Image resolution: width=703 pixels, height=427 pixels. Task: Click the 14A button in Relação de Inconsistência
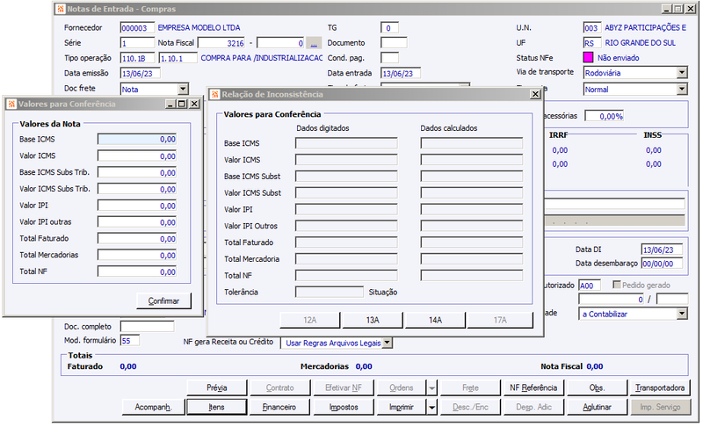[435, 320]
